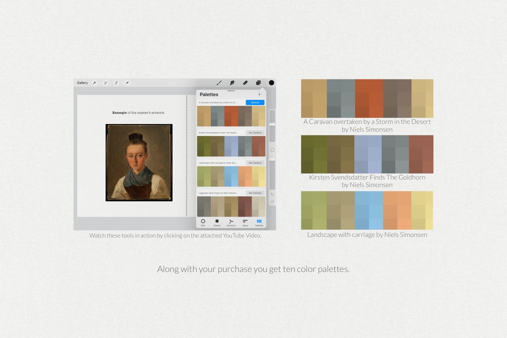The image size is (507, 338).
Task: Tap Gallery to return to artworks
Action: (82, 83)
